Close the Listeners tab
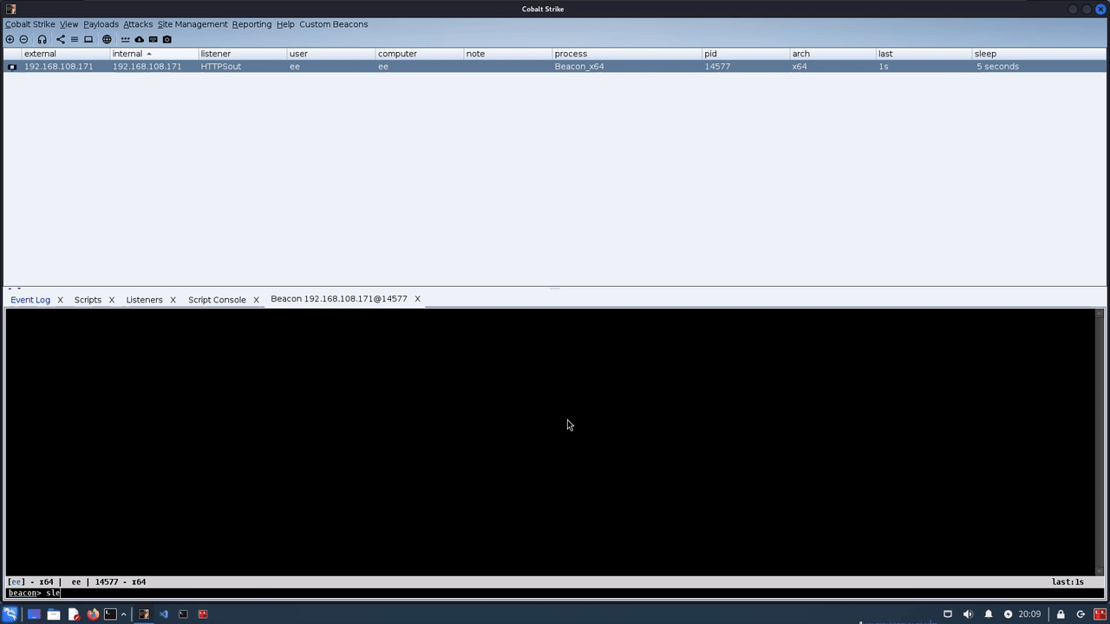 coord(173,300)
